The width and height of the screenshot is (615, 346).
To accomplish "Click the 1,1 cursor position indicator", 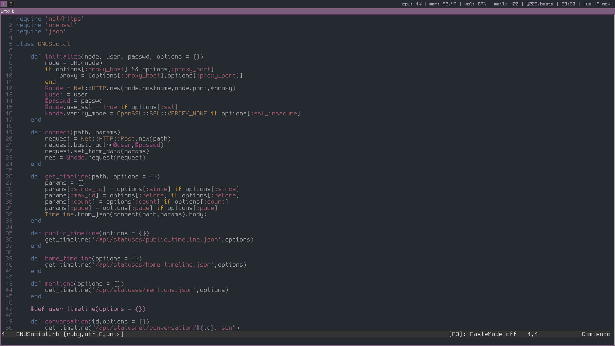I will [x=533, y=334].
